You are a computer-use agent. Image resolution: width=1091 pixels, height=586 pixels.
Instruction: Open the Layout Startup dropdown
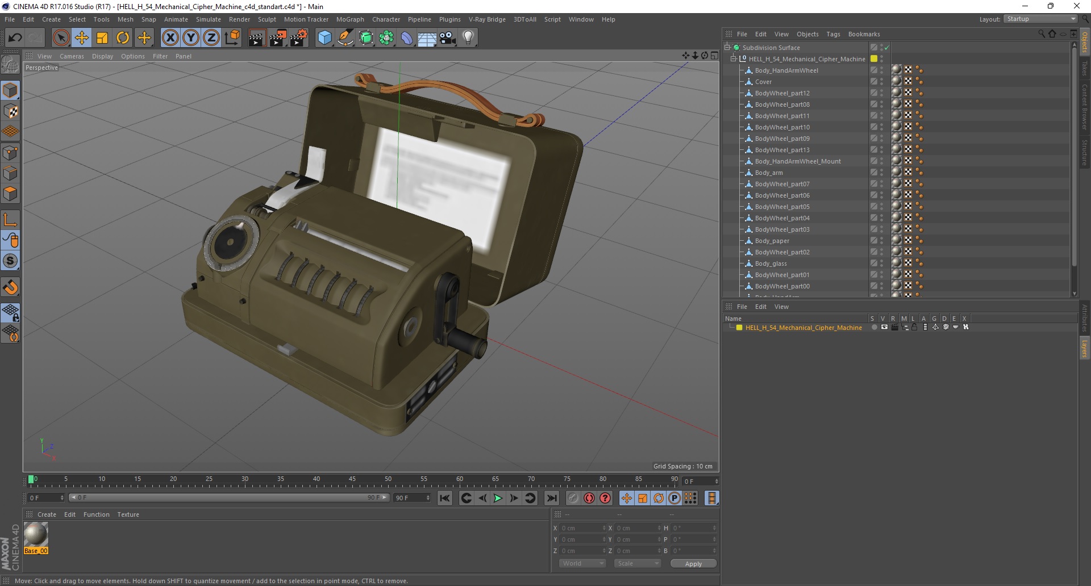pos(1040,19)
